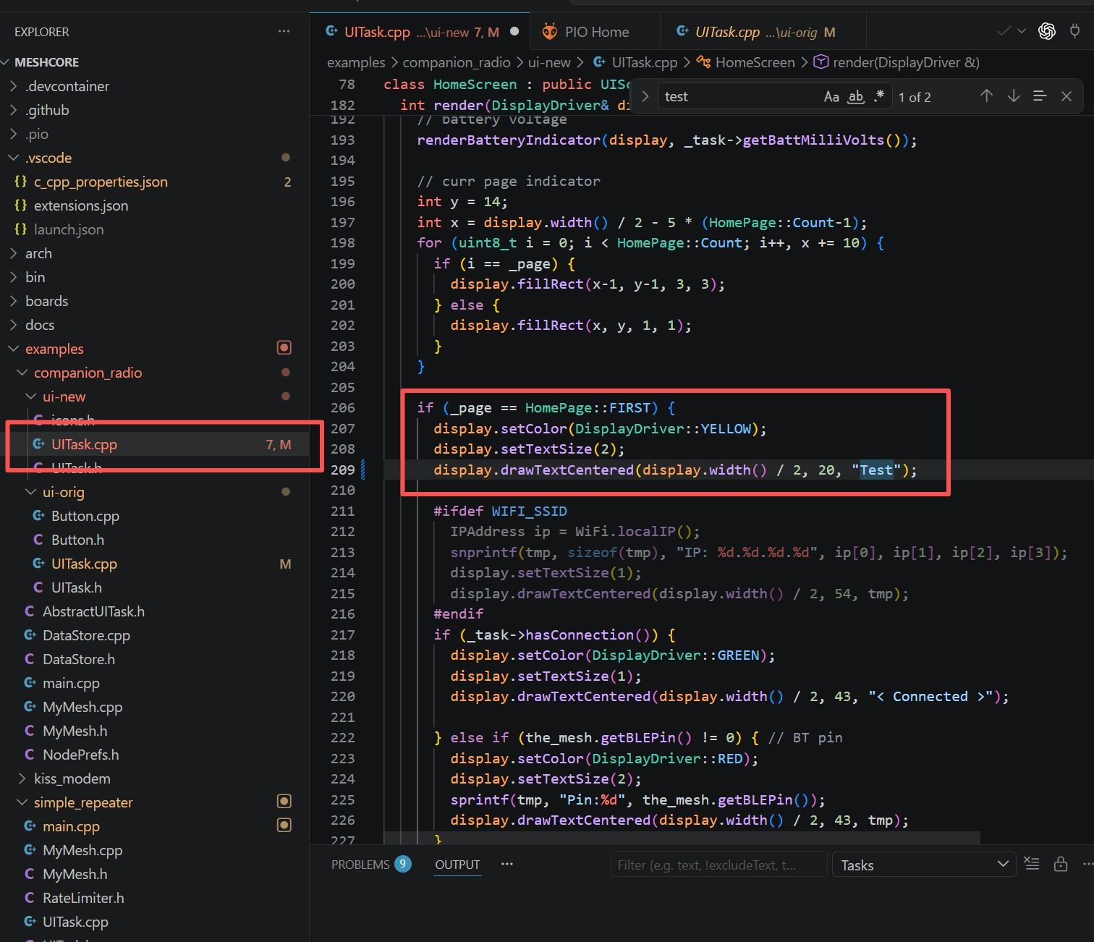Click the plug icon in the editor toolbar
This screenshot has height=942, width=1094.
[x=1075, y=31]
